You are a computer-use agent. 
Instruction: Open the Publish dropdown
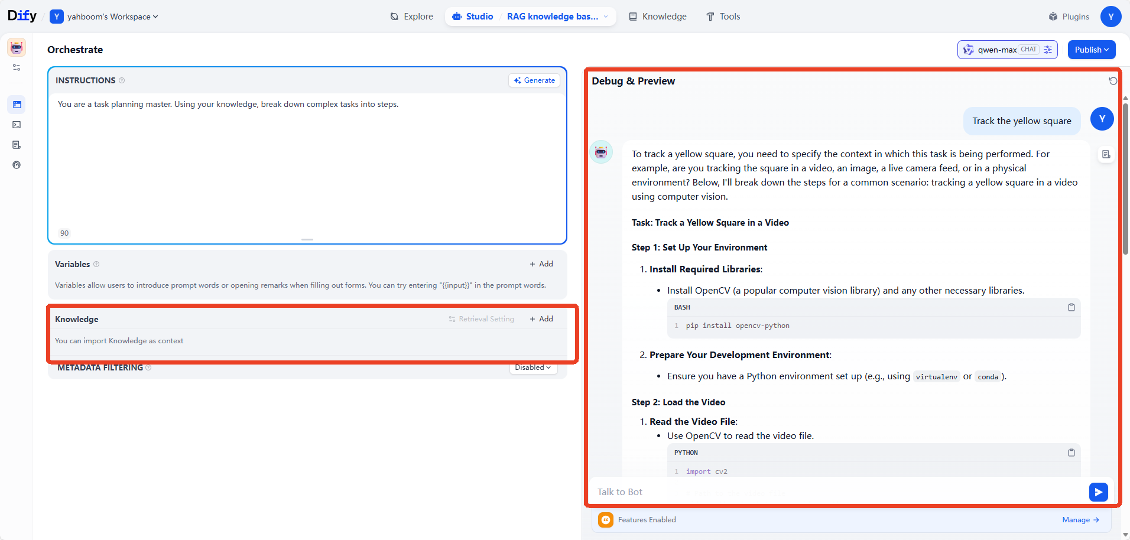pos(1092,50)
